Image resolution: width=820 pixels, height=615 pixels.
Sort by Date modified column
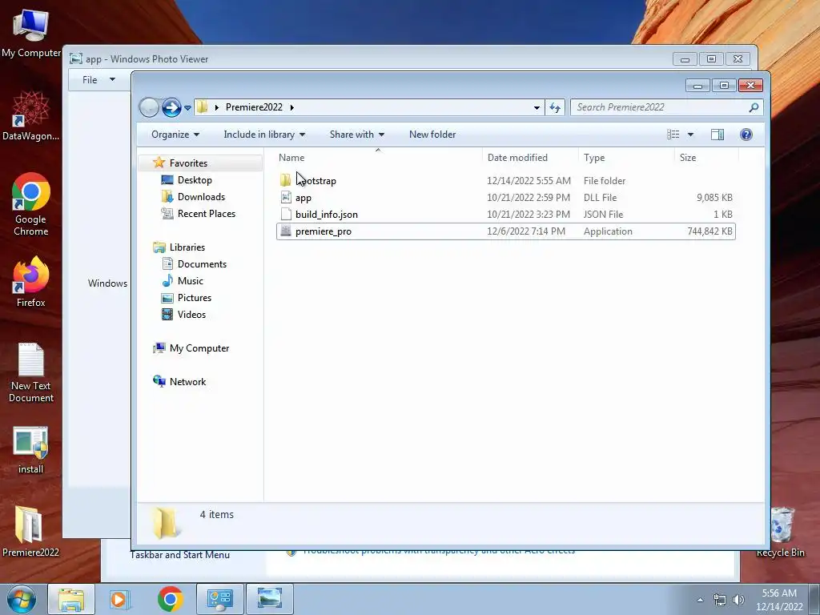tap(530, 158)
